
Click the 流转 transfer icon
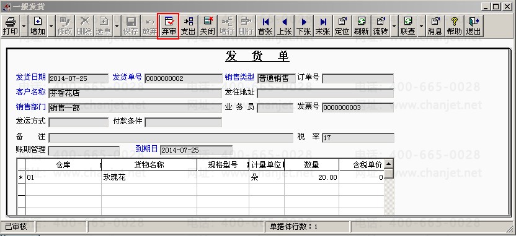click(380, 25)
